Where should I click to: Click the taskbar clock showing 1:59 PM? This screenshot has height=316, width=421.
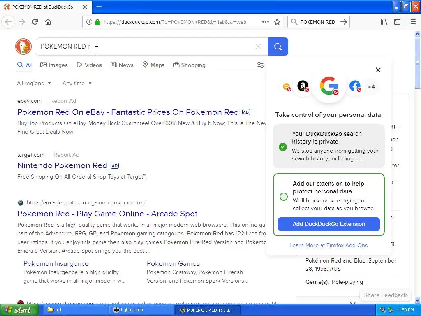pos(406,310)
